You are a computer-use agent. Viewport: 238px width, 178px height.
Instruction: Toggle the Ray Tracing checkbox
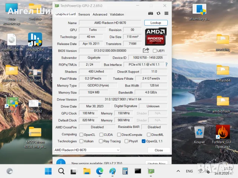(101, 141)
